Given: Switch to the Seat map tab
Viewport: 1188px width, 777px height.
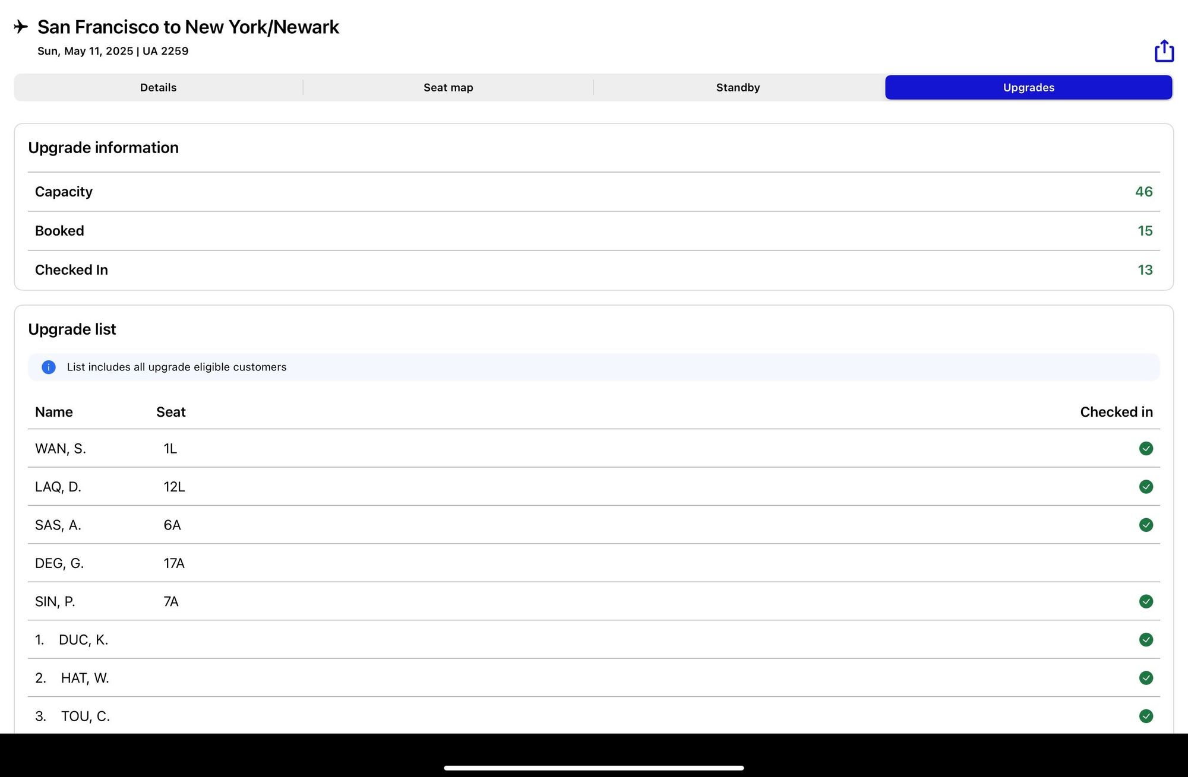Looking at the screenshot, I should [448, 88].
